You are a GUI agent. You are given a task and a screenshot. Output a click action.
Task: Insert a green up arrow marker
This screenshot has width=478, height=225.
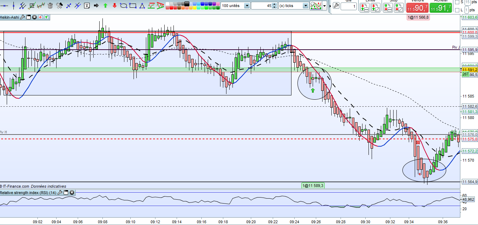(x=105, y=6)
